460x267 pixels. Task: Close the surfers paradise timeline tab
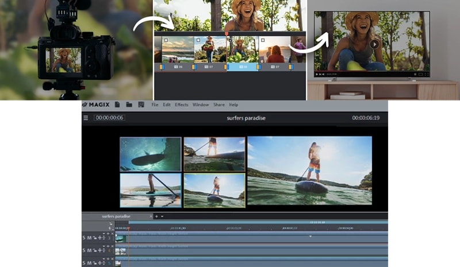coord(151,216)
